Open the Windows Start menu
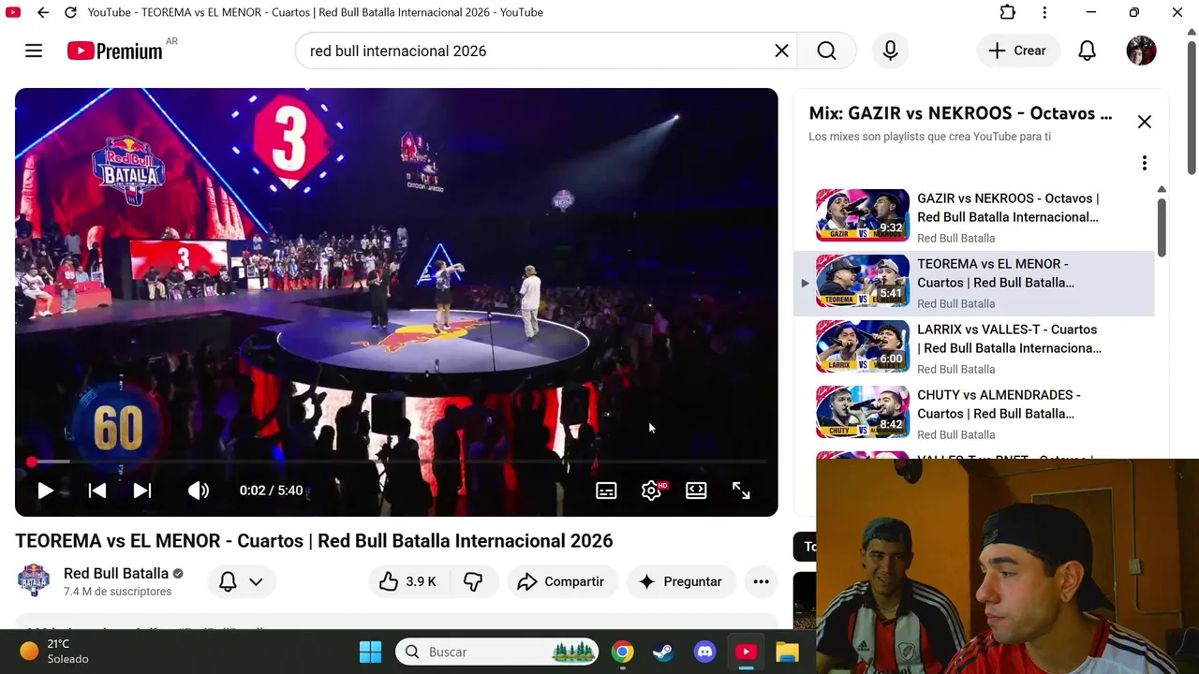Image resolution: width=1199 pixels, height=674 pixels. tap(370, 652)
